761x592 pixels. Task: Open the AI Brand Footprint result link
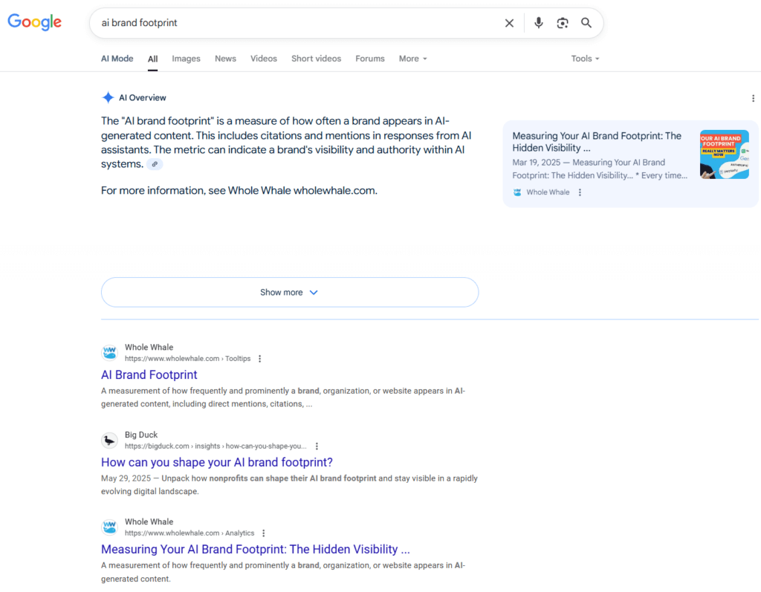[x=149, y=375]
